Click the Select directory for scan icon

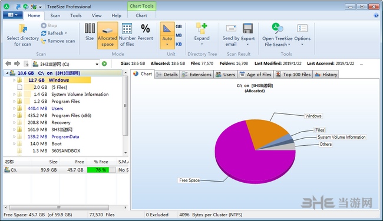(x=23, y=29)
